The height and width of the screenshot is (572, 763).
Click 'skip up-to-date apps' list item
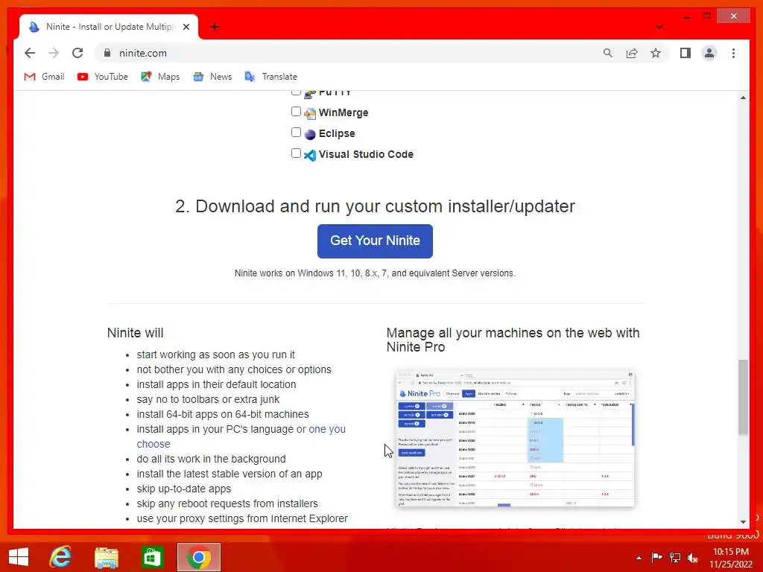(184, 489)
